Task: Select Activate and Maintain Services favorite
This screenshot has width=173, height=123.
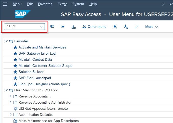Action: (x=42, y=47)
